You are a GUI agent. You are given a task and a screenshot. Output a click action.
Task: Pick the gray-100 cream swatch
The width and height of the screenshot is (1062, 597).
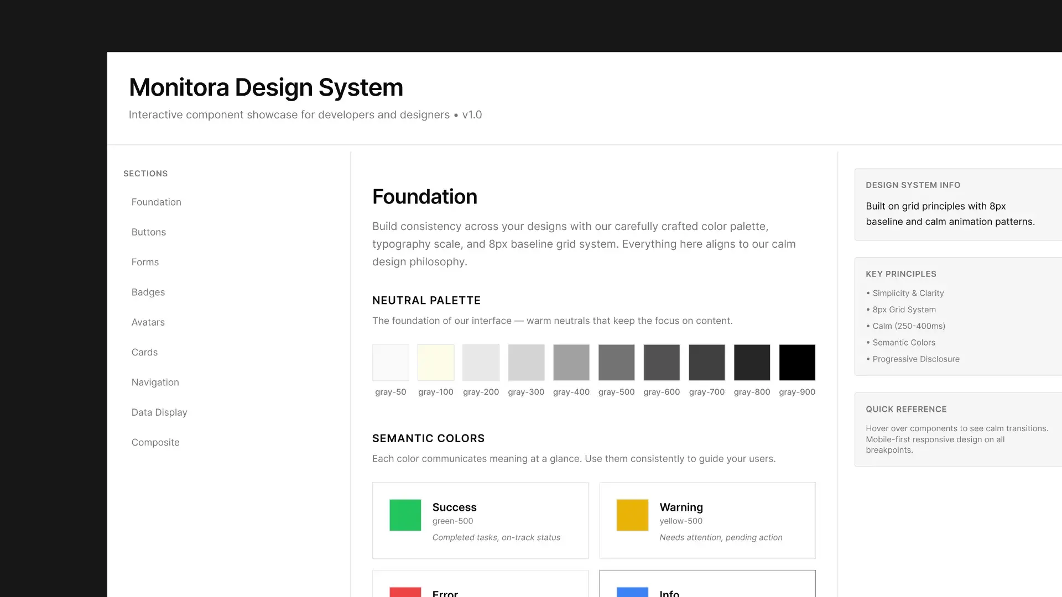(x=435, y=363)
